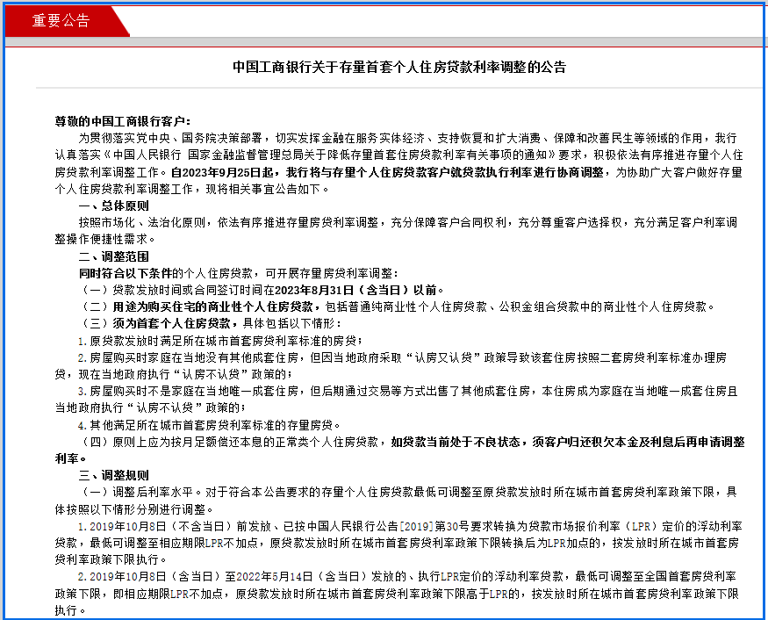Click the announcement title 中国工商银行关于存量首套个人住房贷款利率调整的公告

coord(399,67)
